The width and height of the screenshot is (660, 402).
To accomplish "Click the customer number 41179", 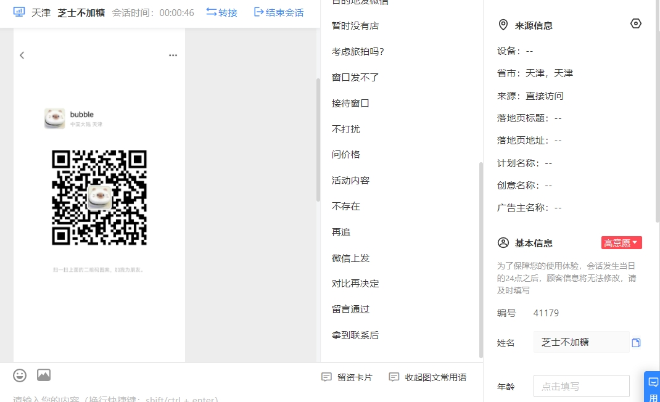I will [x=546, y=313].
